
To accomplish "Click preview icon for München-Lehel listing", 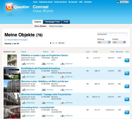I will click(x=44, y=90).
